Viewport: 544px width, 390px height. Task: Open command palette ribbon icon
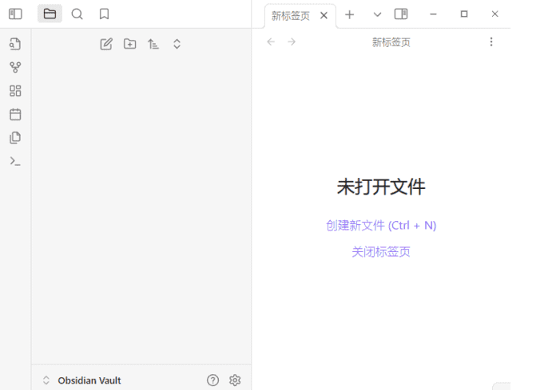coord(15,161)
